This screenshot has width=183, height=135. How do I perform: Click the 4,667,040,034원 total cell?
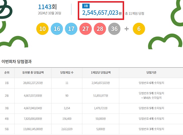[x=33, y=108]
